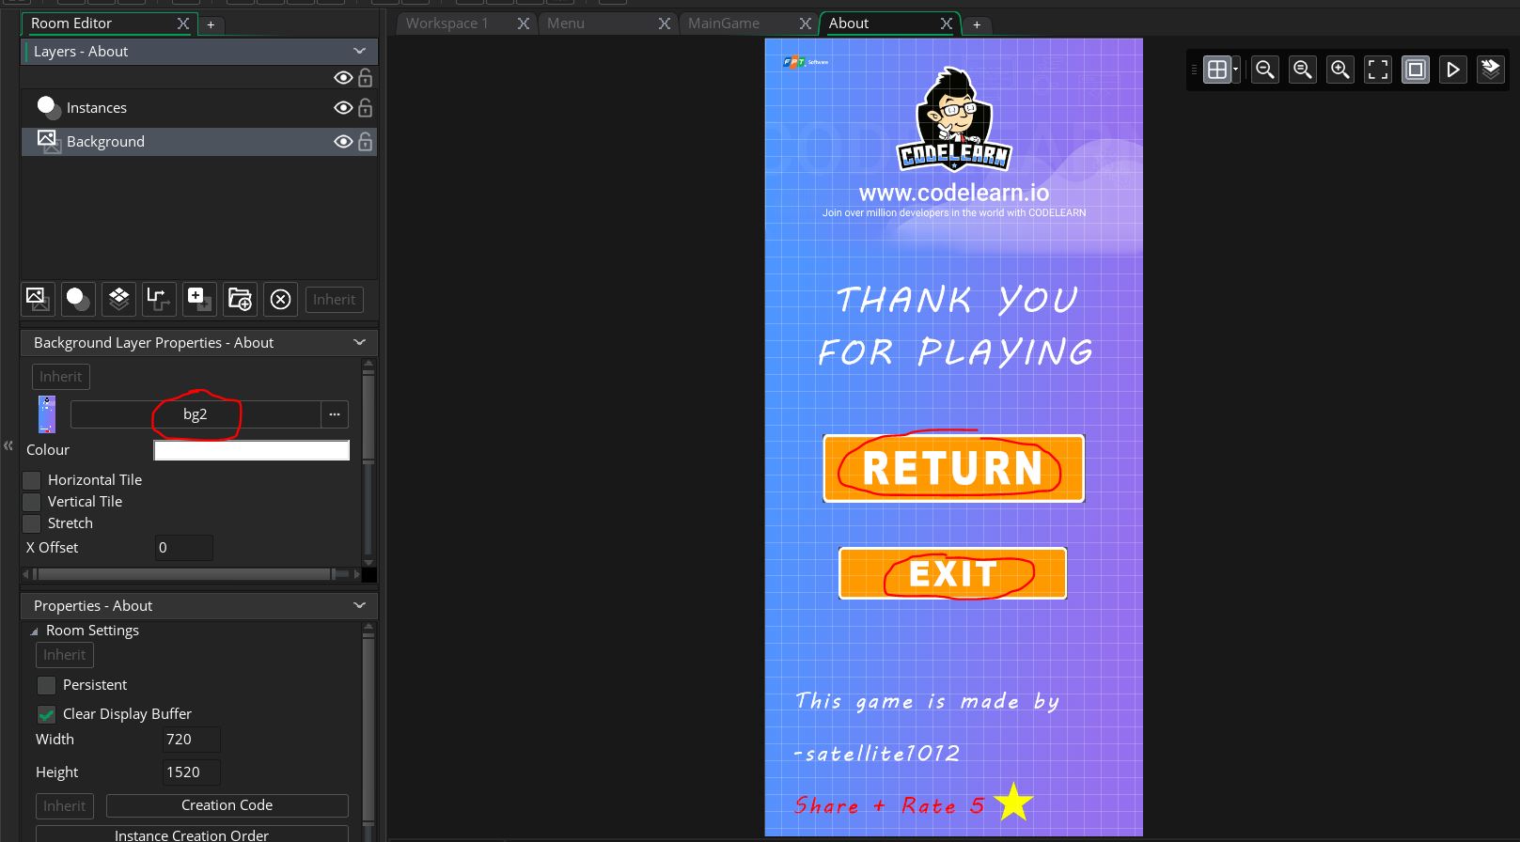Collapse the Properties - About panel
This screenshot has height=842, width=1520.
point(359,605)
